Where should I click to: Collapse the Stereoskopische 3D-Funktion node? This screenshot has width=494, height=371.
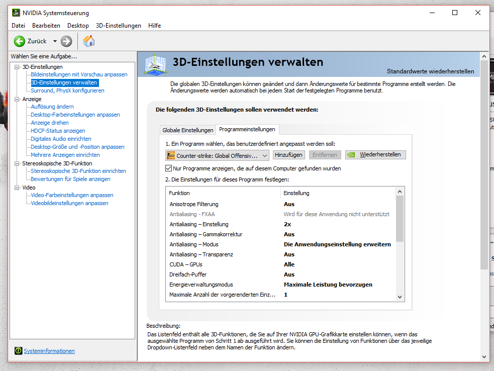tap(17, 163)
